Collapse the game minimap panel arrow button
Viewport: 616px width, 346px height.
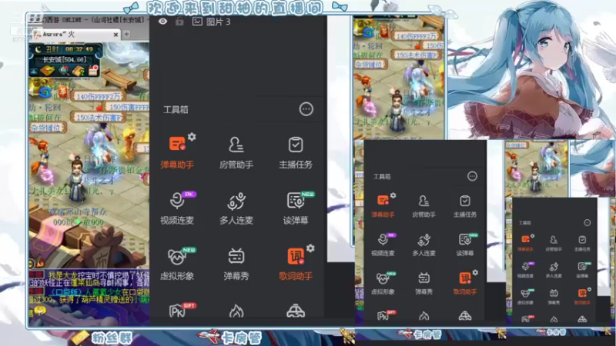tap(34, 72)
